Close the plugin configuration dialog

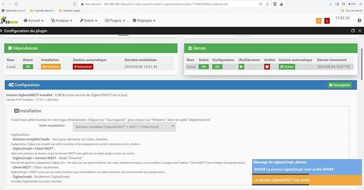click(360, 31)
